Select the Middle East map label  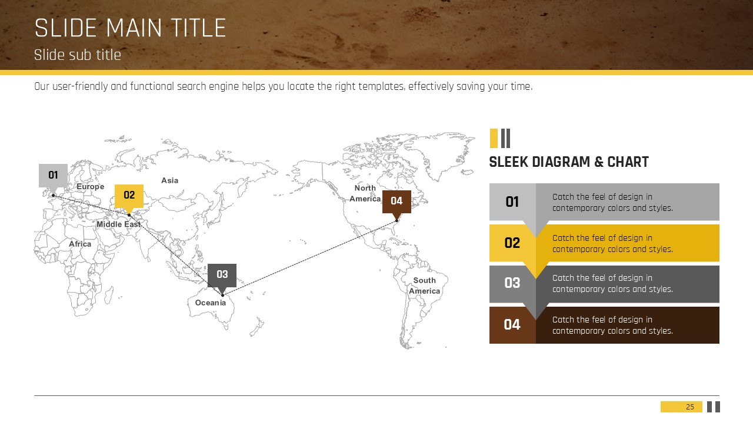point(118,224)
